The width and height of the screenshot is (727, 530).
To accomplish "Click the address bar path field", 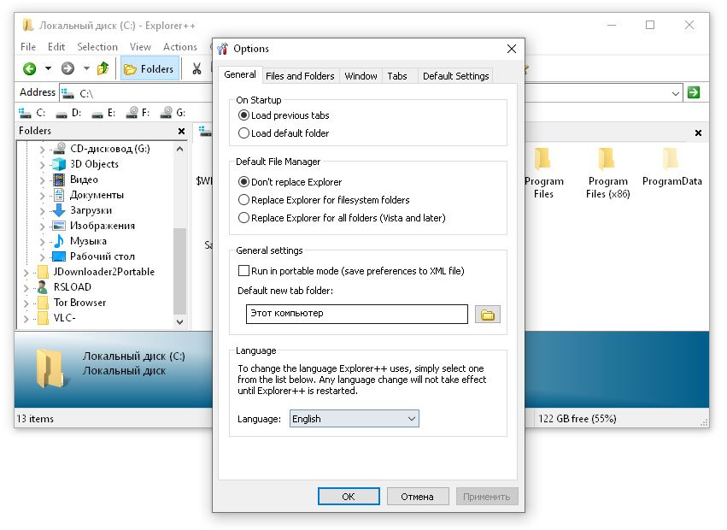I will click(371, 93).
